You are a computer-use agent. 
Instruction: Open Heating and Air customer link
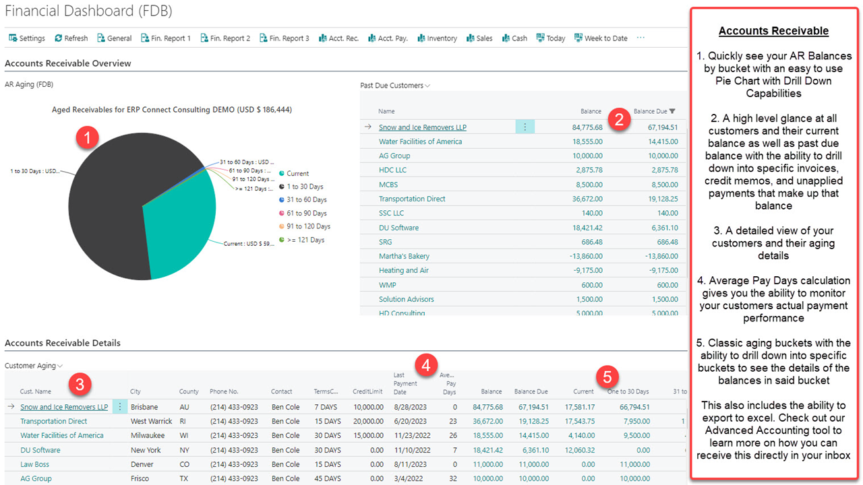404,270
